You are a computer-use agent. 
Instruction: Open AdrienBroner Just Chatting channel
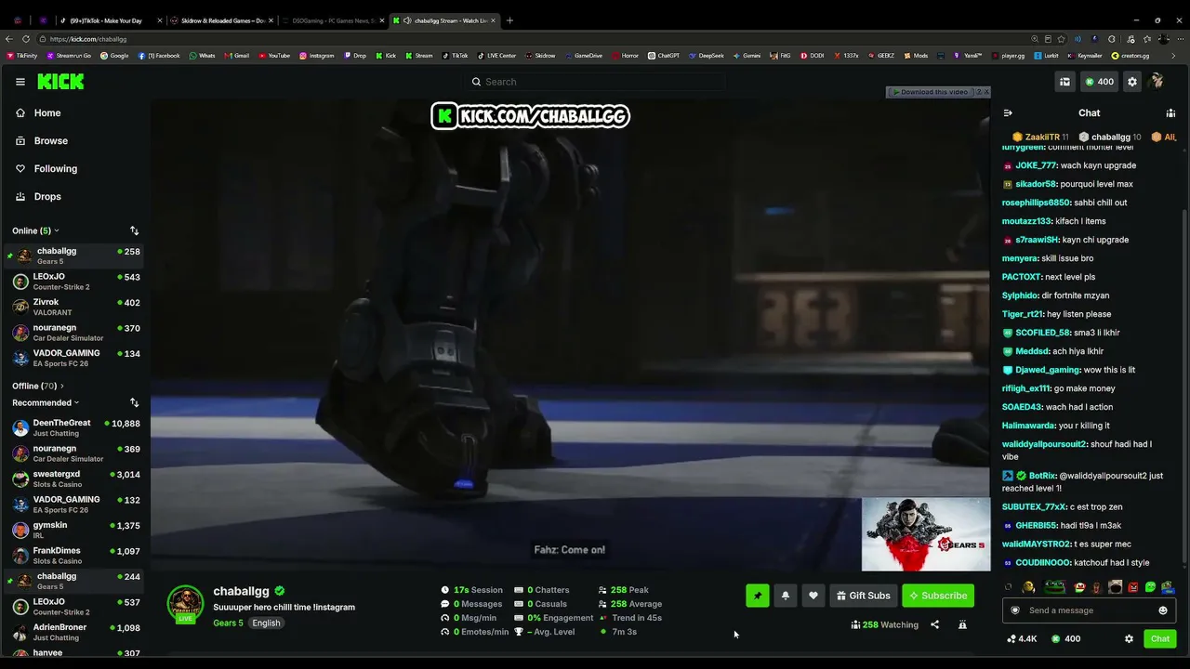click(74, 632)
